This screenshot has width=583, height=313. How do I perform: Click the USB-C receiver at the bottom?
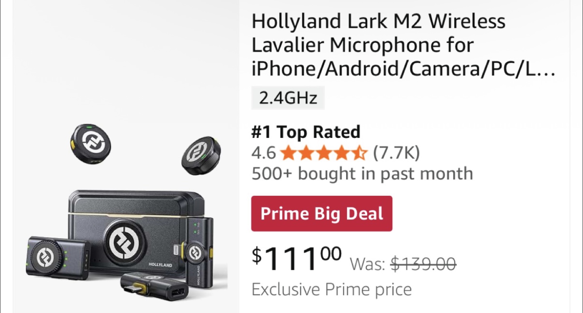155,288
